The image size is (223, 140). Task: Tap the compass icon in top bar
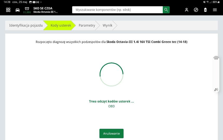pos(196,10)
